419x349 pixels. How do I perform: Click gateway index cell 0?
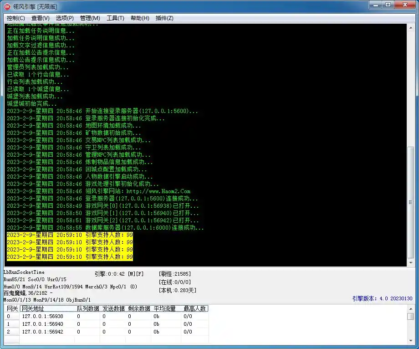pyautogui.click(x=12, y=316)
